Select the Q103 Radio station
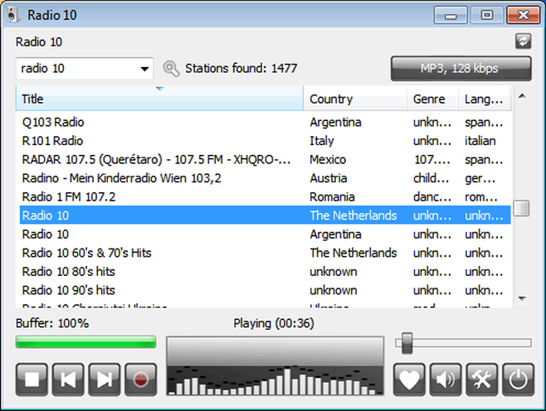546x411 pixels. (53, 122)
